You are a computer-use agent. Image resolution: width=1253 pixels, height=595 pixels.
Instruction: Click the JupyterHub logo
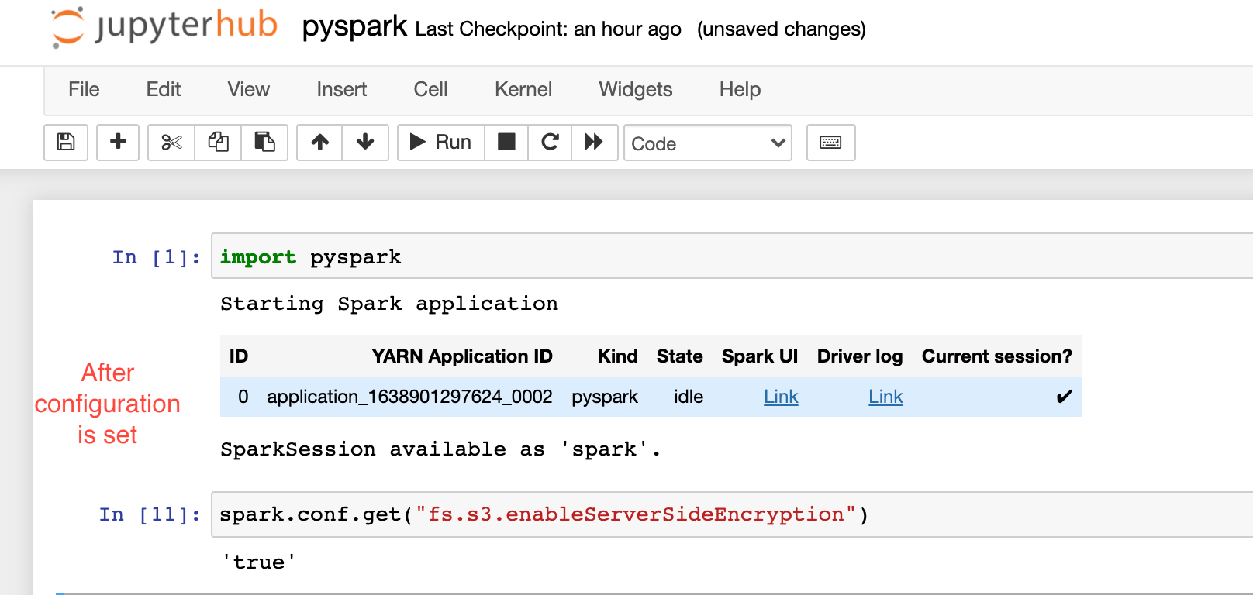(164, 27)
